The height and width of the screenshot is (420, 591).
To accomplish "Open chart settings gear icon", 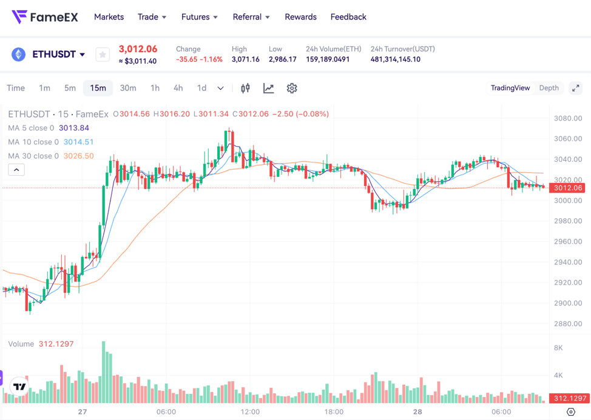I will click(x=292, y=88).
